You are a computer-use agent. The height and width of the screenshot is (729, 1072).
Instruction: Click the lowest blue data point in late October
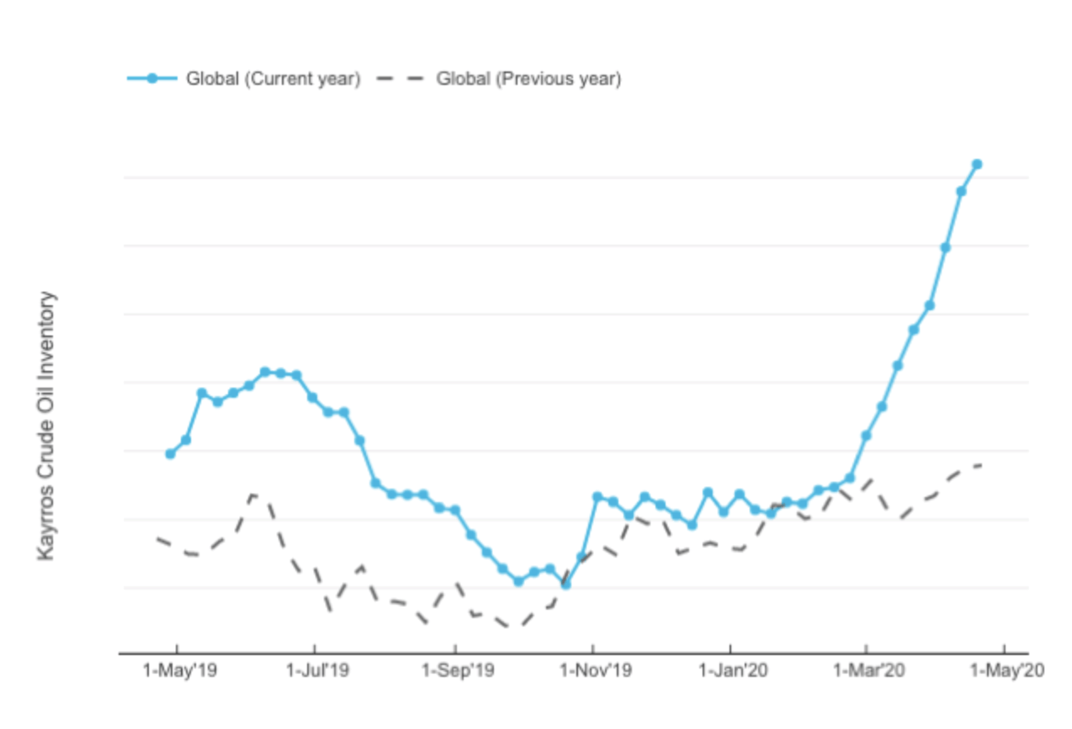tap(565, 584)
